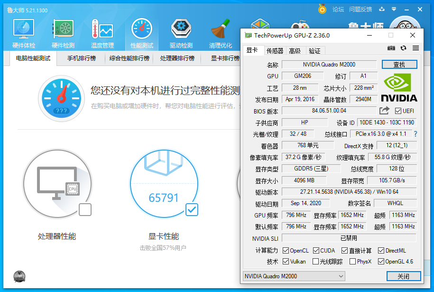434x292 pixels.
Task: Click GPU-Z title bar app icon
Action: click(248, 35)
